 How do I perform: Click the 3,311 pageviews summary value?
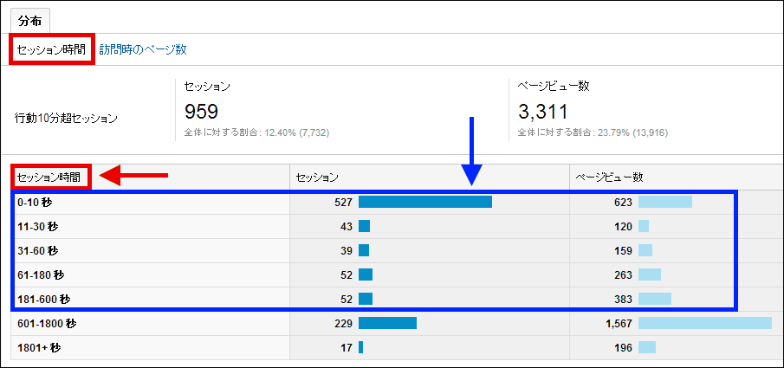pos(542,111)
